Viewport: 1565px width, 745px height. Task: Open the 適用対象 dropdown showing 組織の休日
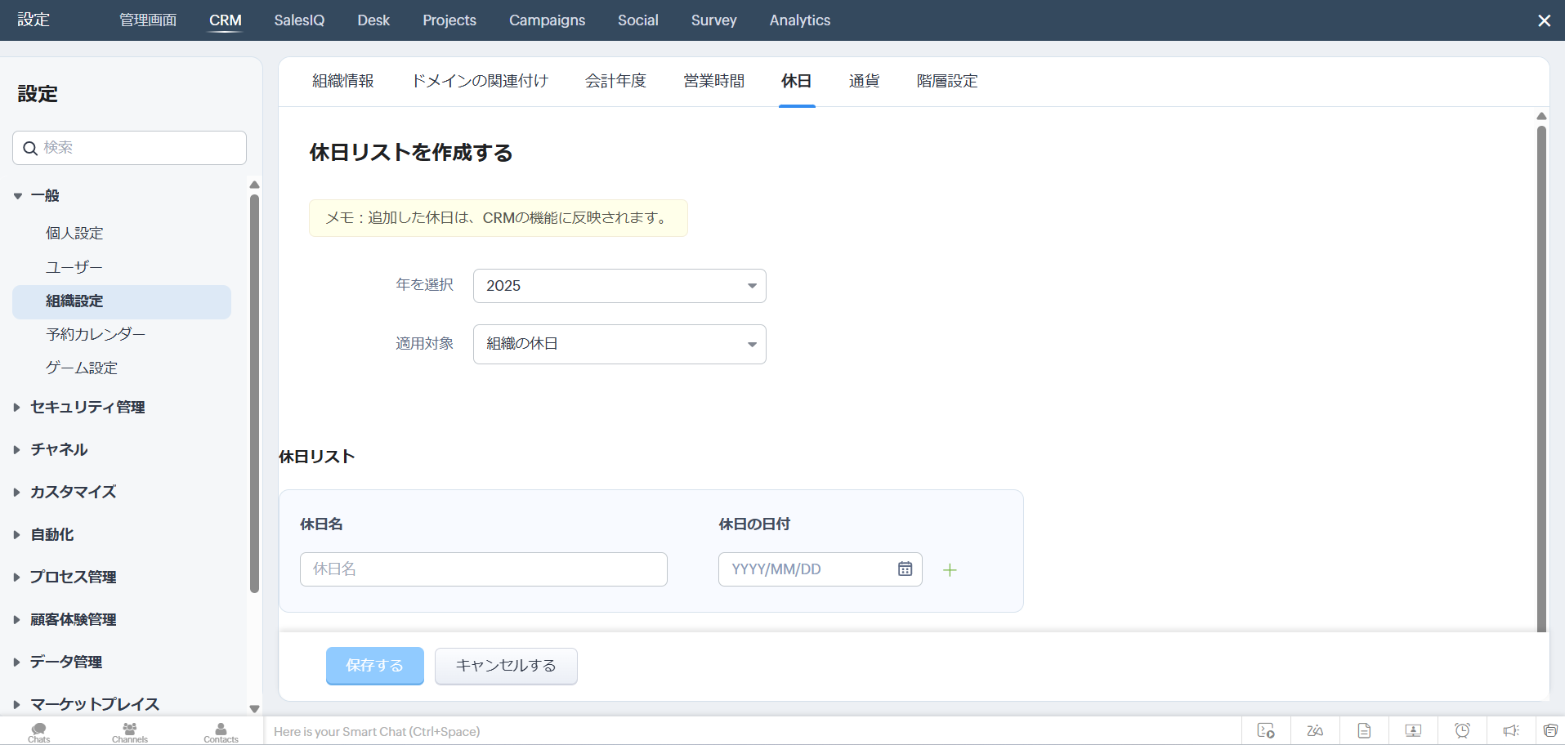(619, 344)
